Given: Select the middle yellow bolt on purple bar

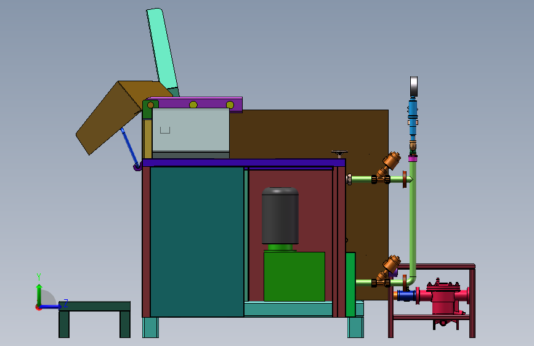Looking at the screenshot, I should coord(193,105).
